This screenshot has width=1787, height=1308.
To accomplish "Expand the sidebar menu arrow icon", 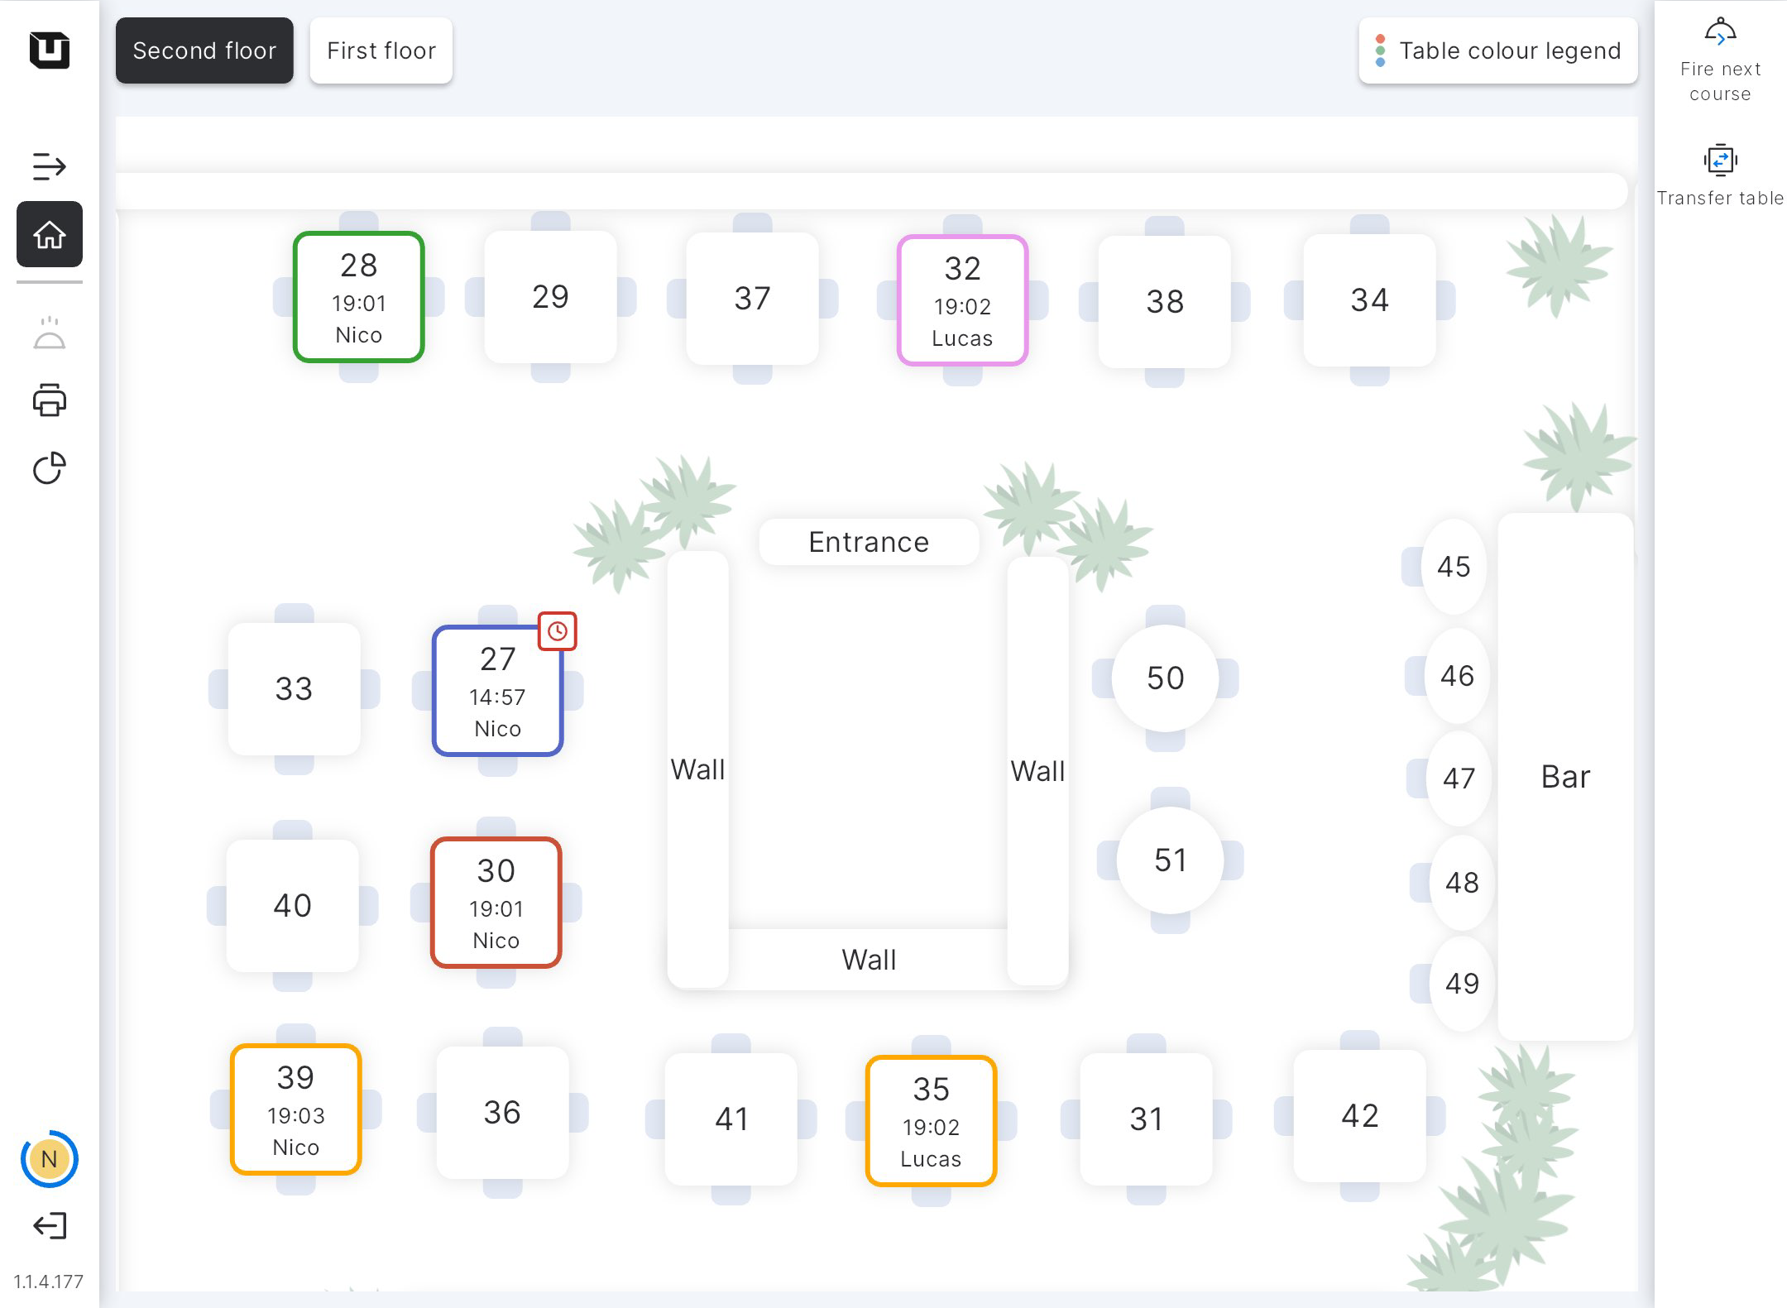I will 50,166.
